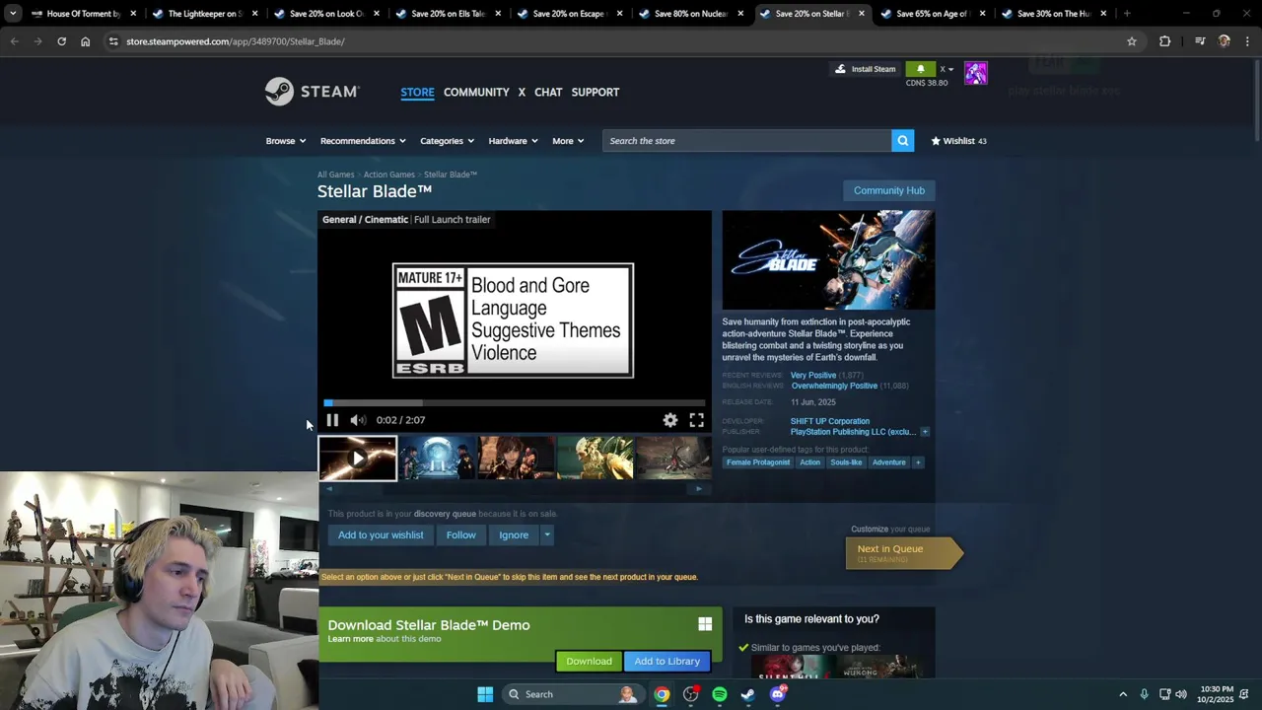This screenshot has height=710, width=1262.
Task: Open the green notifications bell
Action: pos(920,69)
